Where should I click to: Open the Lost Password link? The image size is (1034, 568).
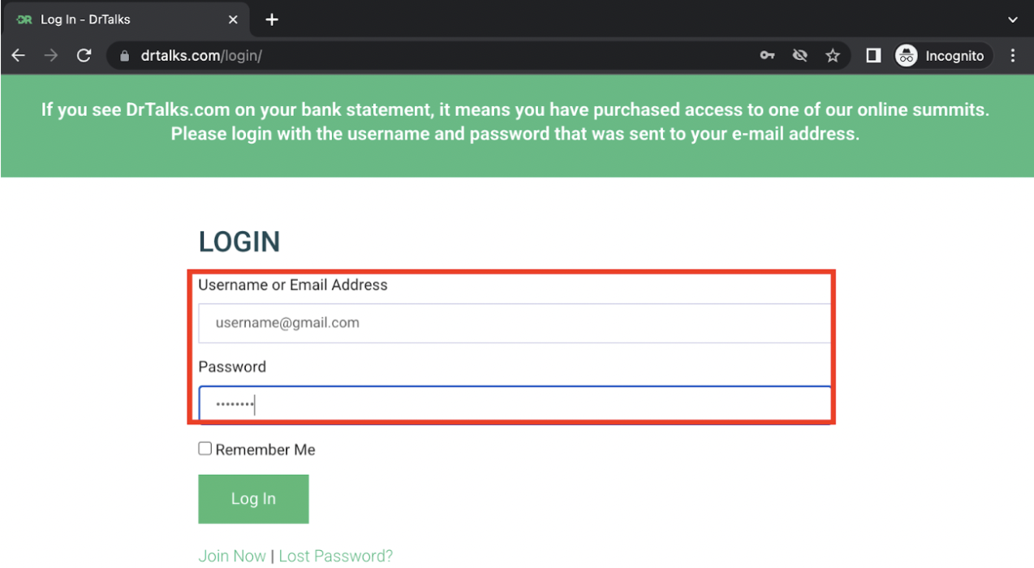tap(336, 556)
